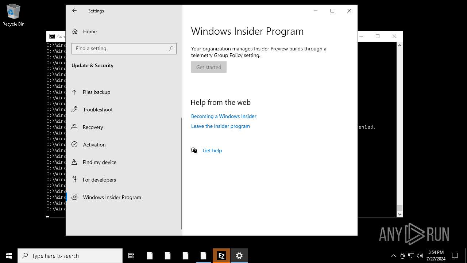The image size is (467, 263).
Task: Open Task View from the taskbar
Action: 131,256
